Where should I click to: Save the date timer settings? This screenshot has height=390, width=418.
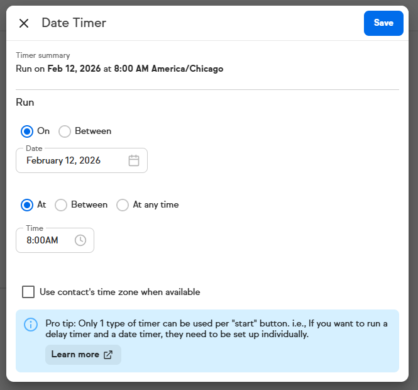click(383, 23)
